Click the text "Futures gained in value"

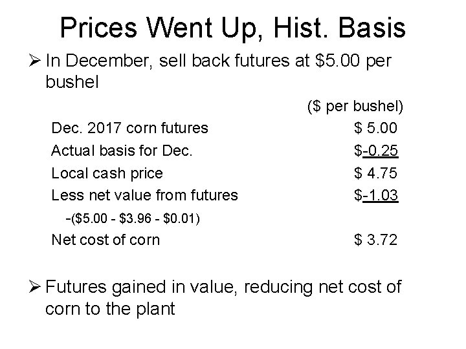141,288
